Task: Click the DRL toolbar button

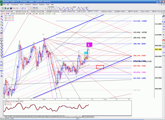Action: 17,8
